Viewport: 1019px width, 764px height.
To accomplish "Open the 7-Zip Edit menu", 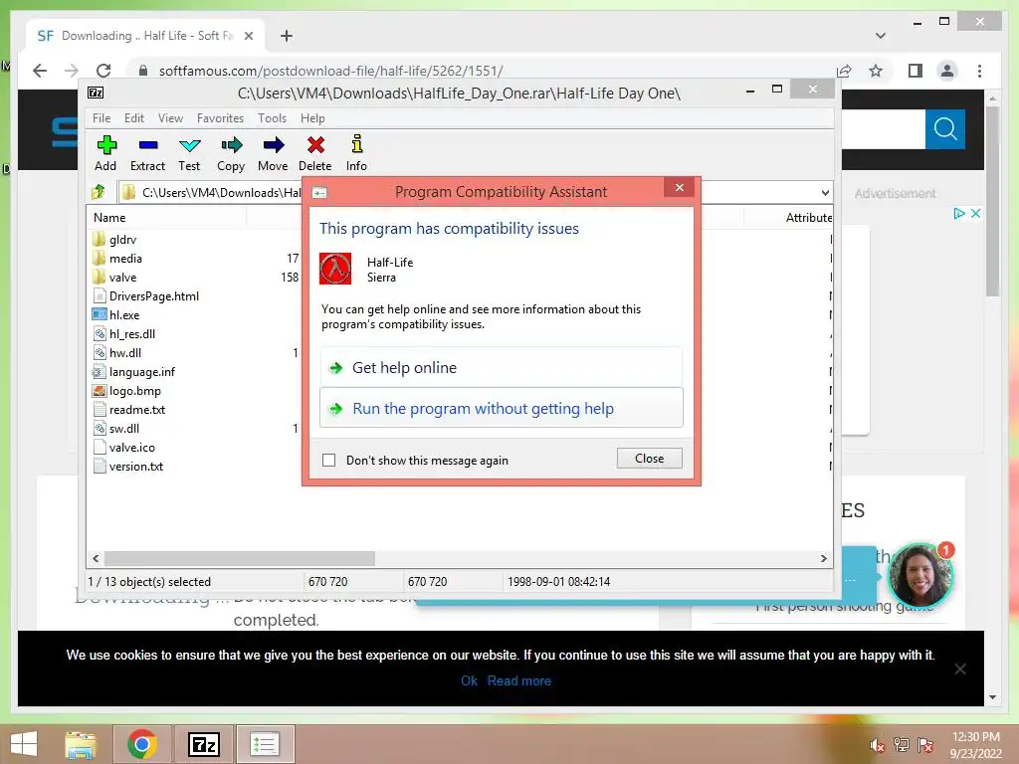I will pos(134,118).
